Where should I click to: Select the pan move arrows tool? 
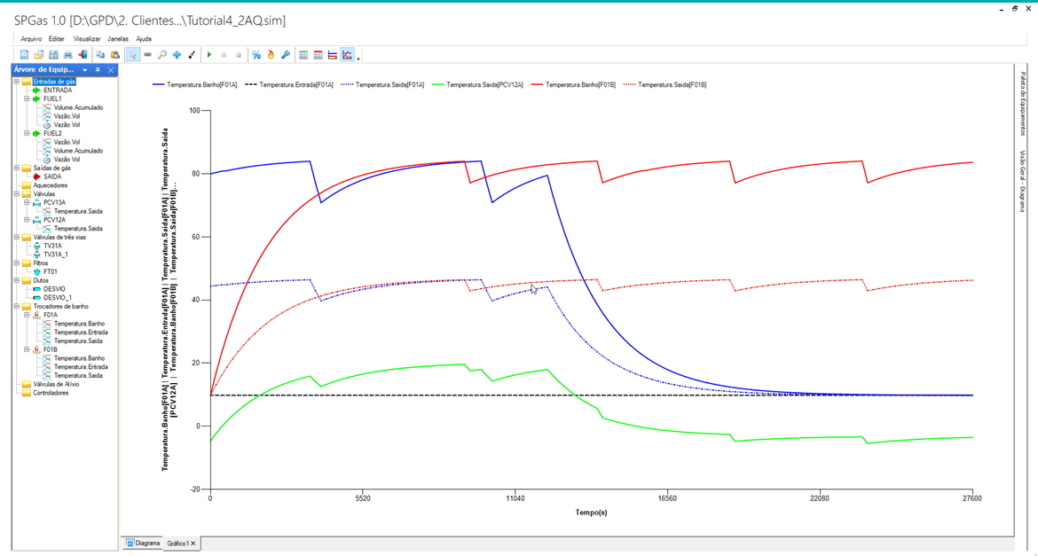point(177,55)
